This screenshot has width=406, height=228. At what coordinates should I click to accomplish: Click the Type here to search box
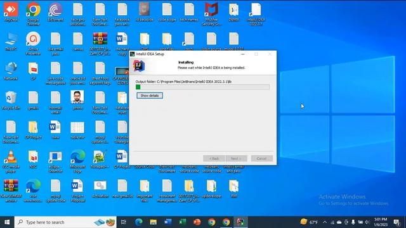65,222
